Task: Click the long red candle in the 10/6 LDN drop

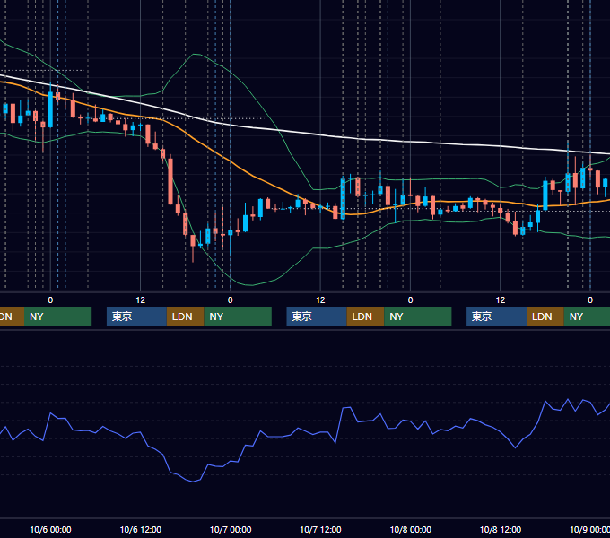Action: click(170, 181)
